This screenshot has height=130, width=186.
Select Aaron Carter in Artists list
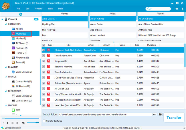coord(113,24)
